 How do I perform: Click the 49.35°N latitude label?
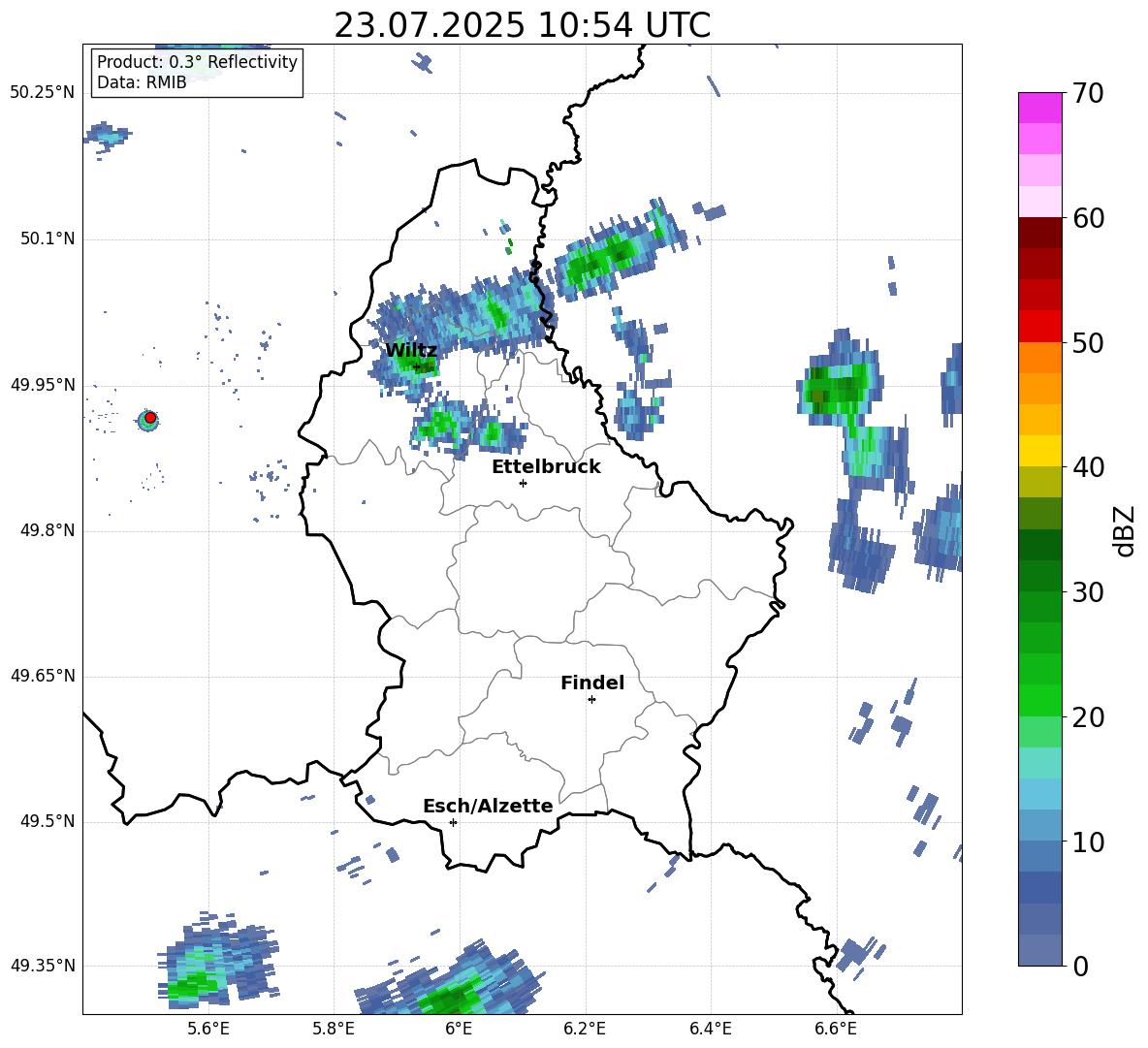43,966
